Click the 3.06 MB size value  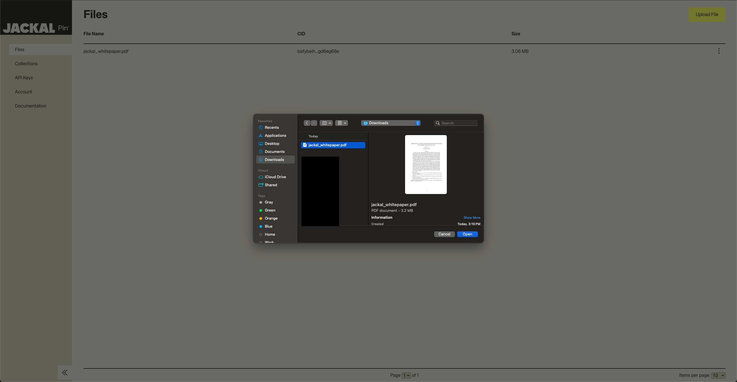[x=520, y=51]
